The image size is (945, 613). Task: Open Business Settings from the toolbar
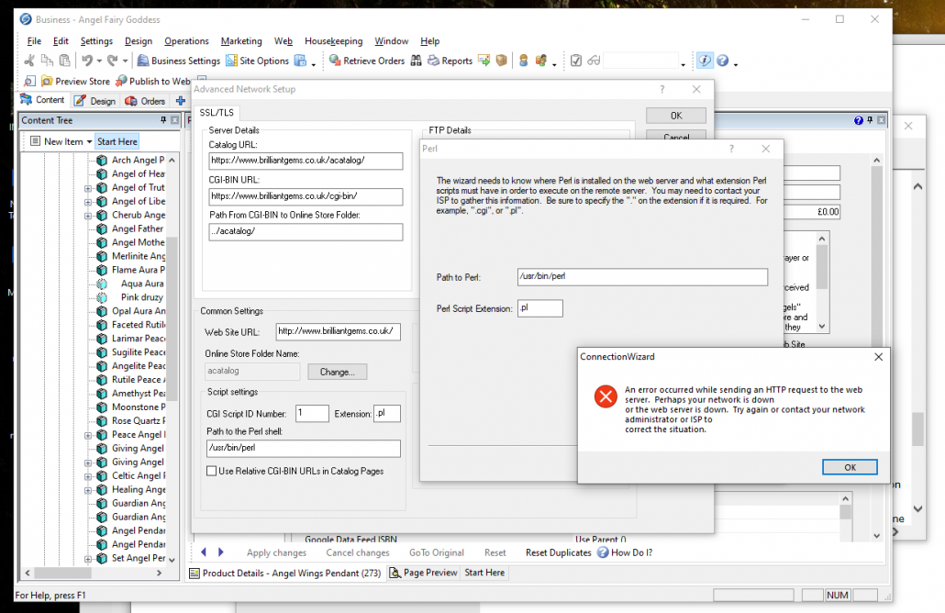point(178,61)
